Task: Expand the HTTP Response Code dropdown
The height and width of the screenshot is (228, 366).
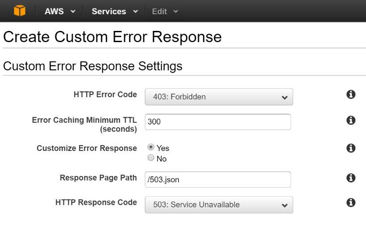Action: pyautogui.click(x=219, y=205)
